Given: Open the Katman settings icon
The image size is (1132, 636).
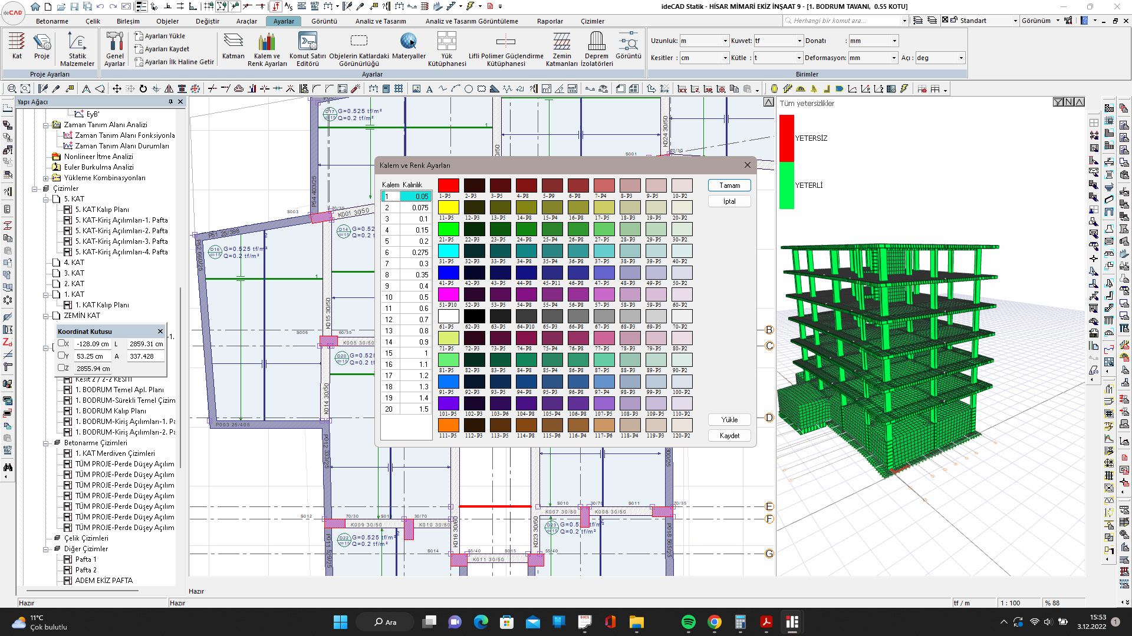Looking at the screenshot, I should tap(233, 46).
